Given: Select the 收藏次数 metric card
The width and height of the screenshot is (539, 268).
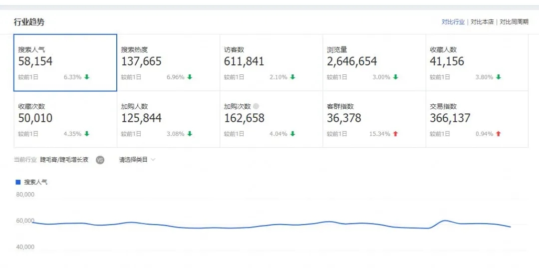Looking at the screenshot, I should tap(65, 119).
